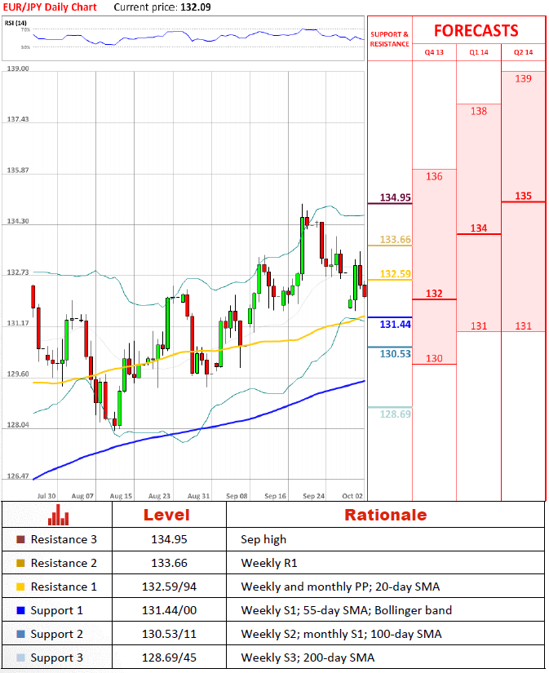The height and width of the screenshot is (673, 549).
Task: Select the 131.44 support level beside chart
Action: tap(395, 325)
